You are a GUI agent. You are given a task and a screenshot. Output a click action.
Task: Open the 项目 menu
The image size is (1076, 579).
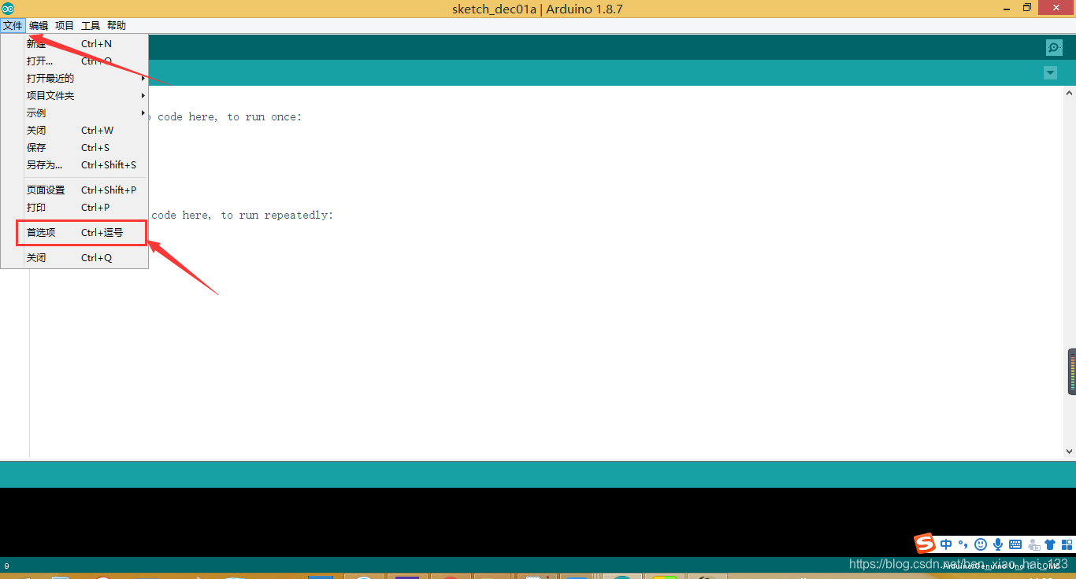65,26
